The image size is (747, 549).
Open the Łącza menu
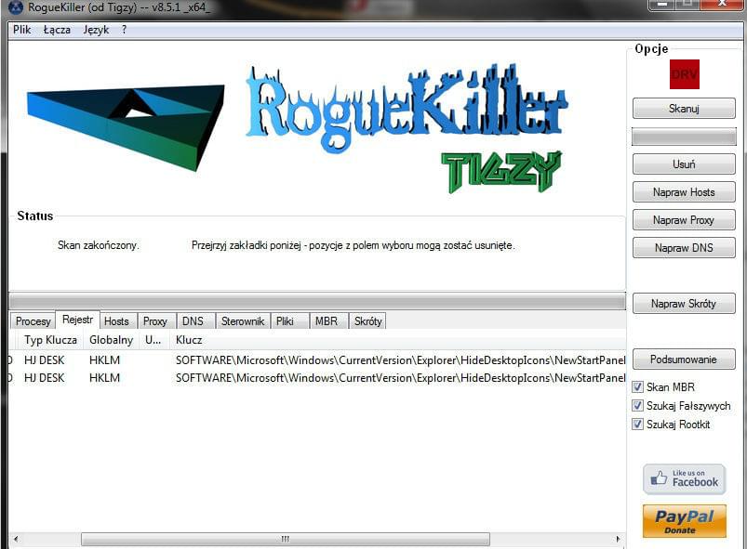pyautogui.click(x=57, y=30)
